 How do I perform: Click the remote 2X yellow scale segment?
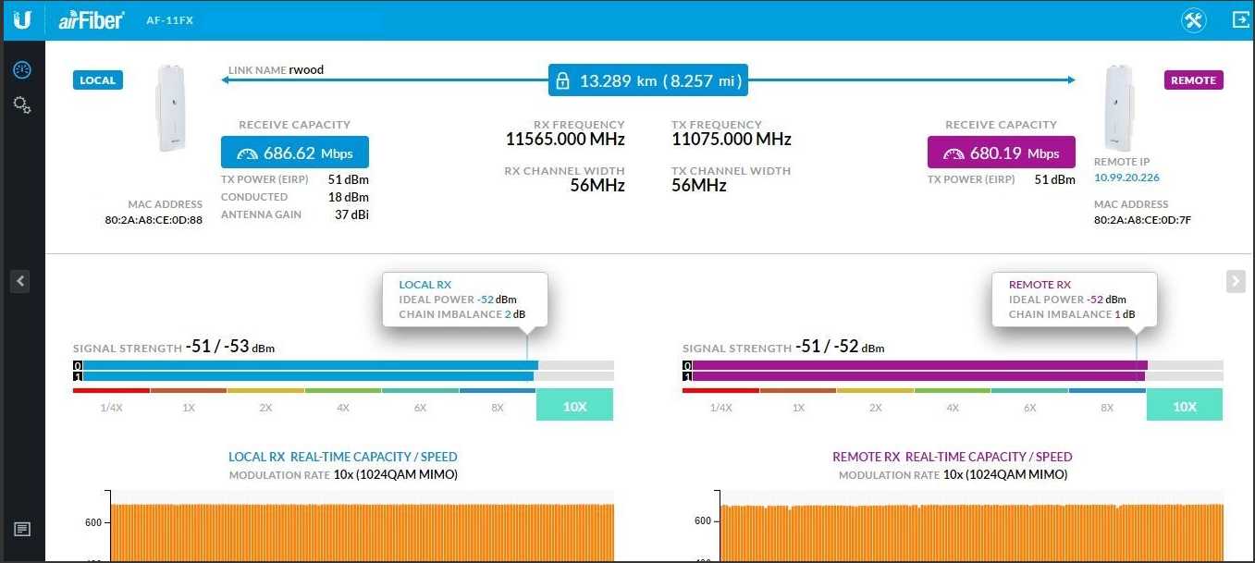point(875,391)
